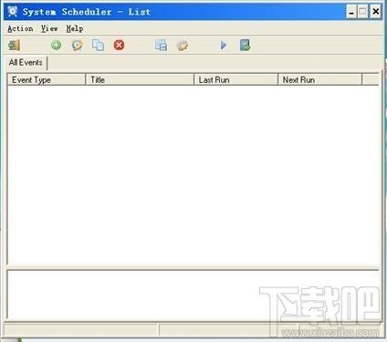Click the exit door toolbar icon
387x342 pixels.
14,46
